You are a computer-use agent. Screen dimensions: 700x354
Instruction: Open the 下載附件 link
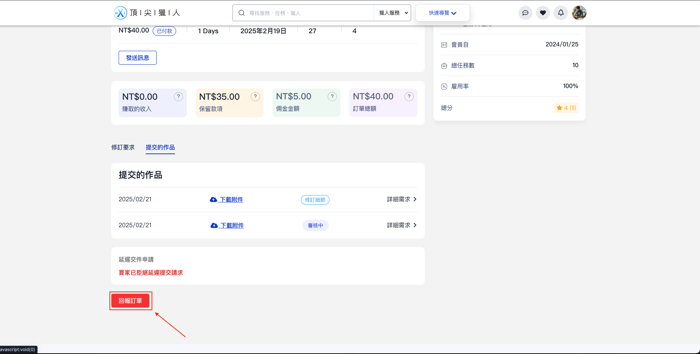click(231, 199)
